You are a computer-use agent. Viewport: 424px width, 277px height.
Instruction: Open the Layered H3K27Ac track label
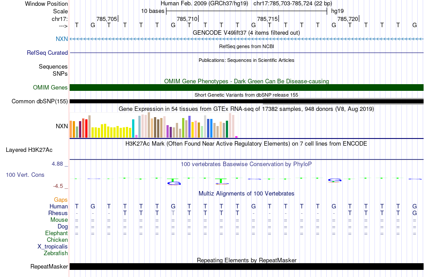click(x=29, y=150)
